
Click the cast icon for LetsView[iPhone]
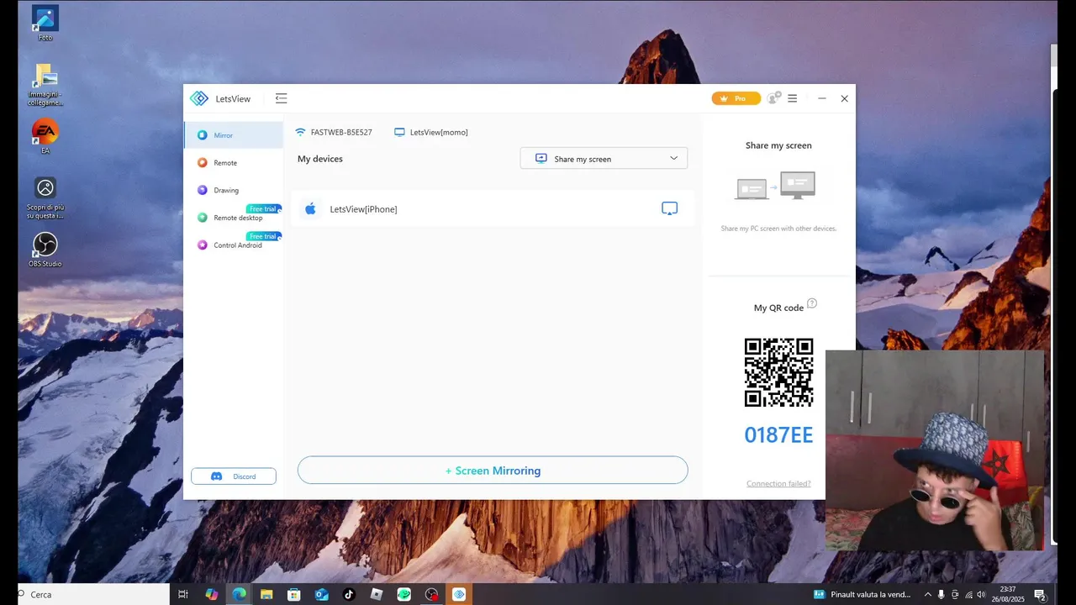coord(669,208)
